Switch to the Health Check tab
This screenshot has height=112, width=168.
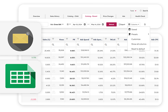(140, 16)
